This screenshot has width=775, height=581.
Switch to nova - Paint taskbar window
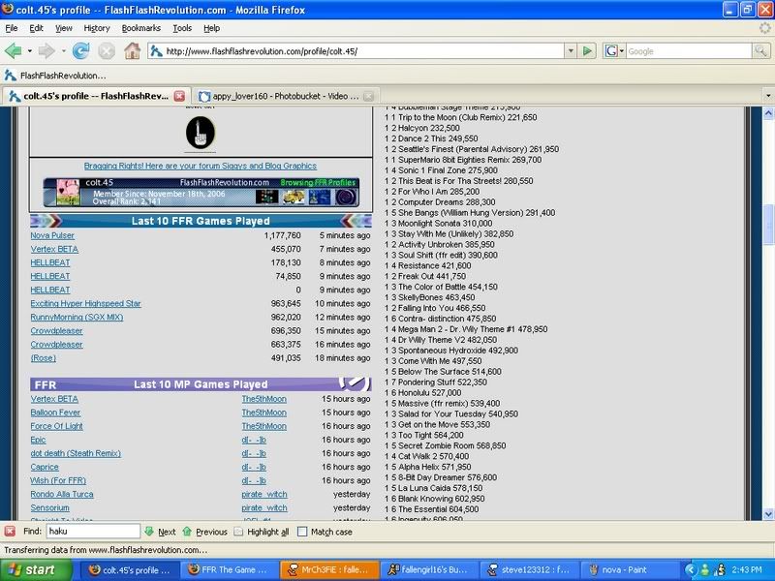(629, 570)
